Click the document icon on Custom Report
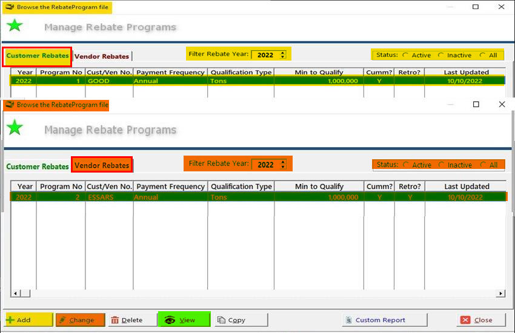The width and height of the screenshot is (515, 333). point(349,320)
